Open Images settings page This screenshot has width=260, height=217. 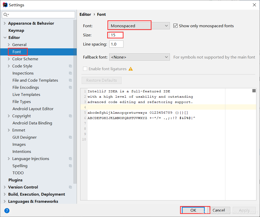(19, 144)
